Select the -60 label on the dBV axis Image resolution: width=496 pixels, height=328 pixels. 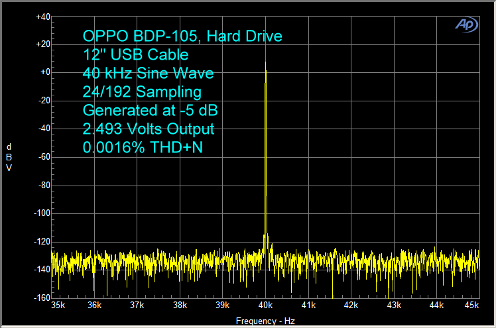point(43,157)
